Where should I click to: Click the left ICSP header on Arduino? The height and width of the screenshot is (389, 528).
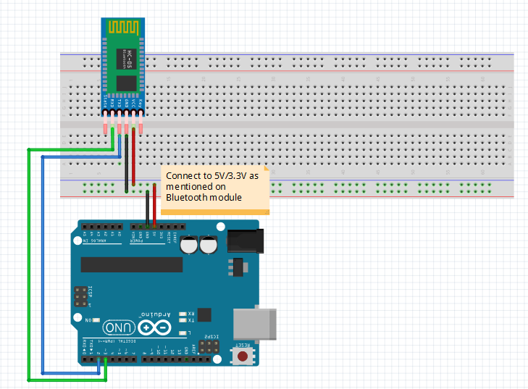pyautogui.click(x=78, y=296)
